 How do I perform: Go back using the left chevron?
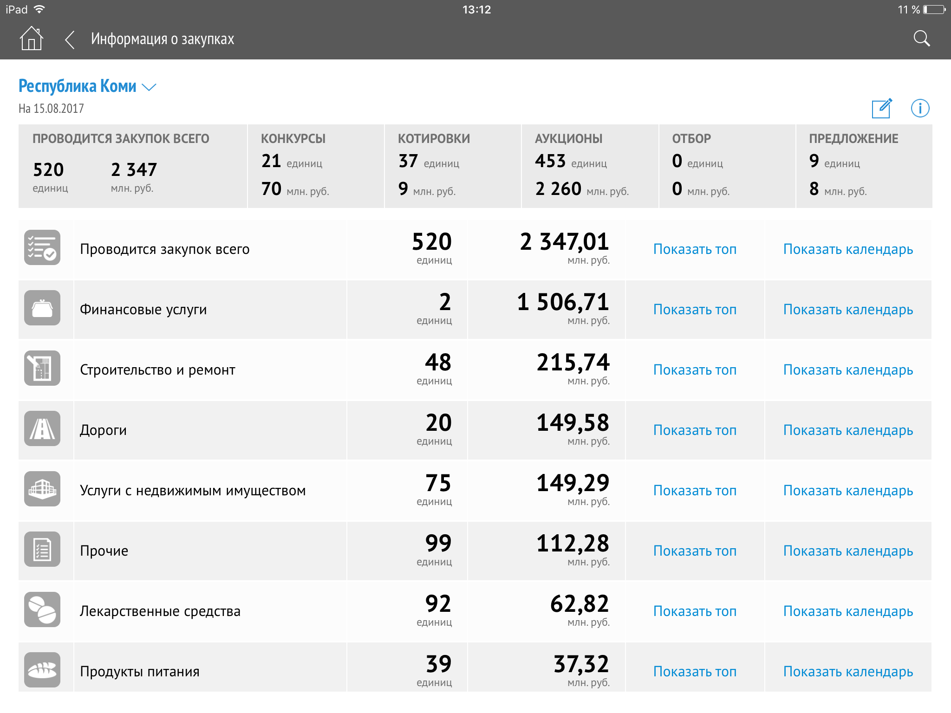70,39
